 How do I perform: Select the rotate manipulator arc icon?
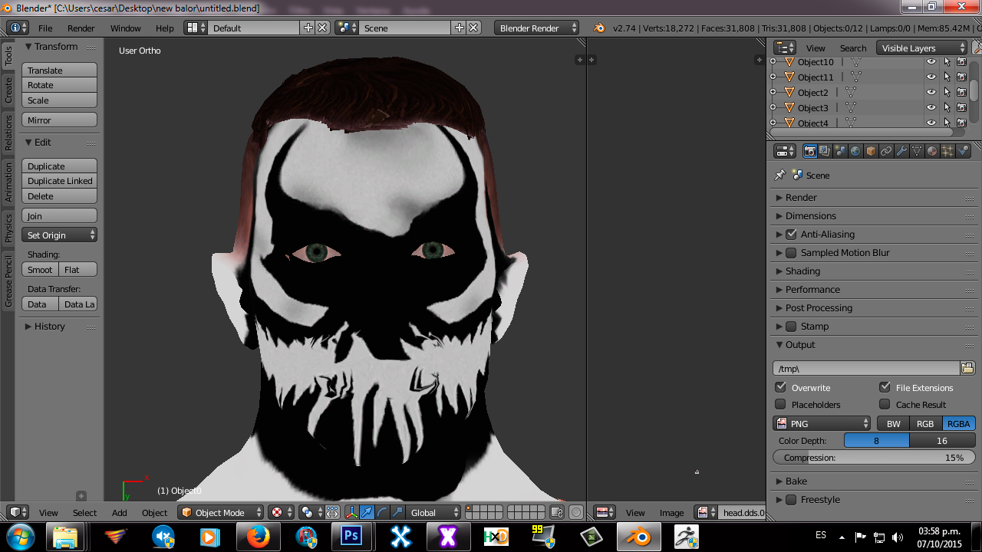[382, 512]
